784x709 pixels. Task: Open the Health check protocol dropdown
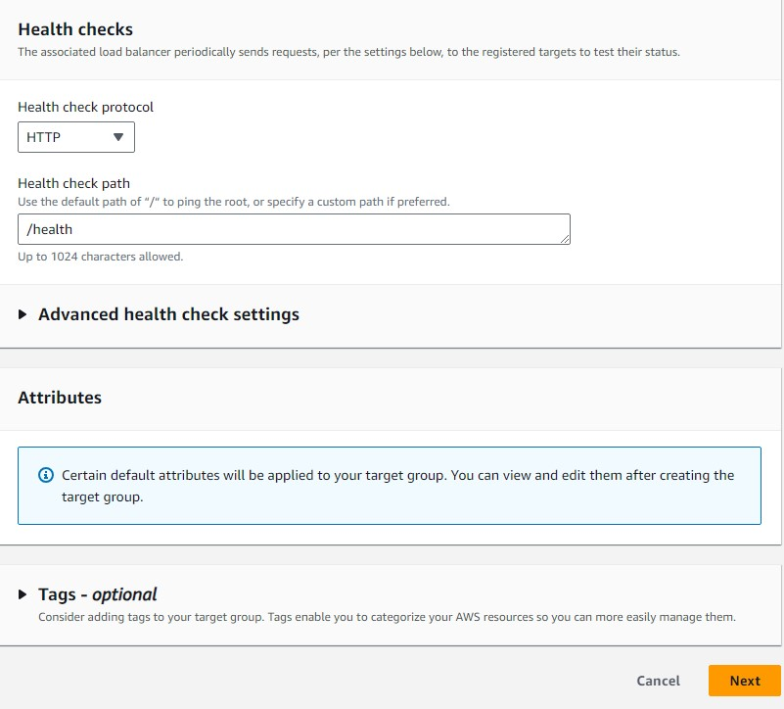tap(75, 137)
